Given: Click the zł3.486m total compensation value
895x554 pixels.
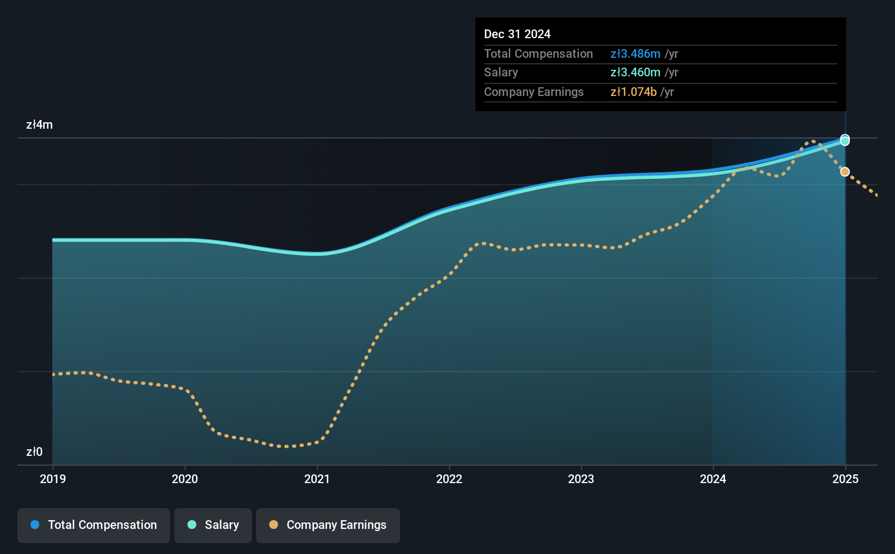Looking at the screenshot, I should point(636,53).
